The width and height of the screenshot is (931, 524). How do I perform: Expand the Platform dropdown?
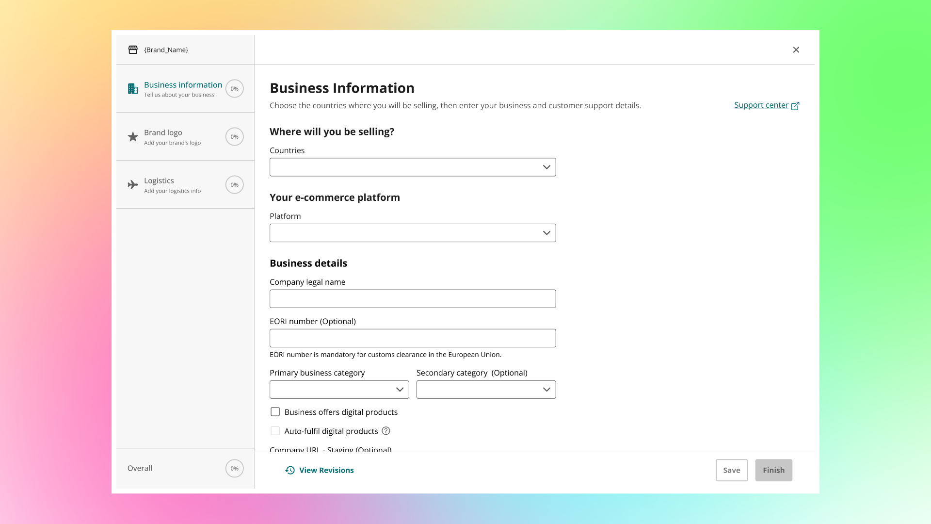[413, 233]
